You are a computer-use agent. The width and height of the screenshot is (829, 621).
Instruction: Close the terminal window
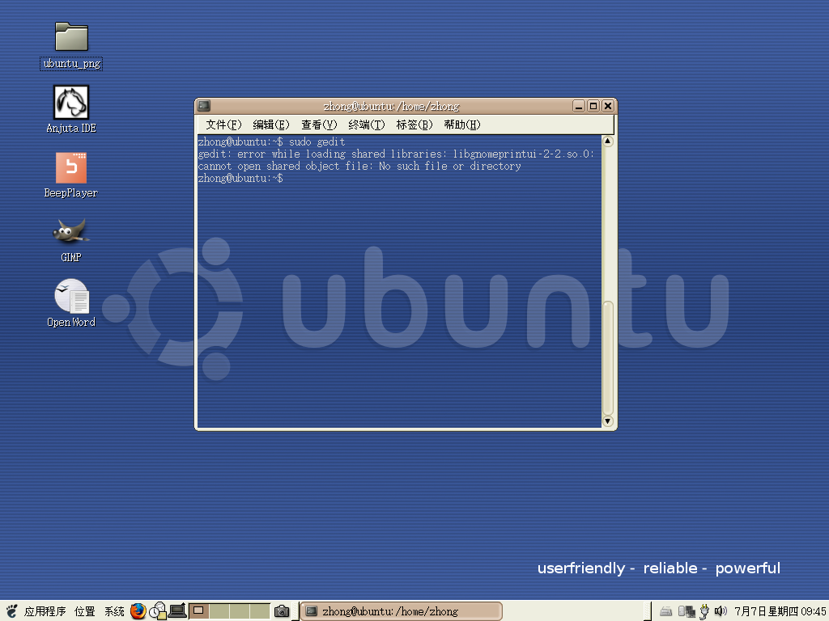coord(608,106)
